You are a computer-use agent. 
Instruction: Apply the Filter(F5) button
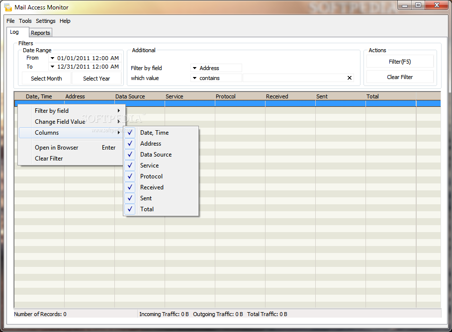[400, 62]
